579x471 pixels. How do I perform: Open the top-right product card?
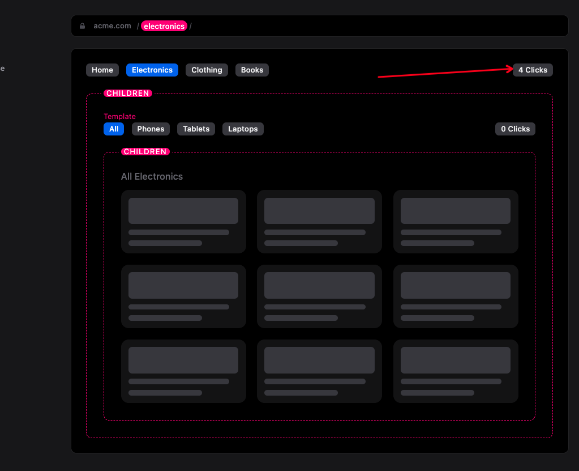(456, 222)
